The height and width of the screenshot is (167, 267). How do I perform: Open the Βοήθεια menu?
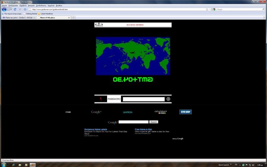pyautogui.click(x=59, y=6)
